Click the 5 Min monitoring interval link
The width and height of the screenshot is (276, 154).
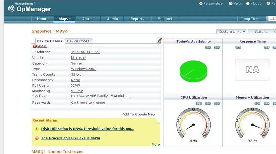tap(77, 91)
